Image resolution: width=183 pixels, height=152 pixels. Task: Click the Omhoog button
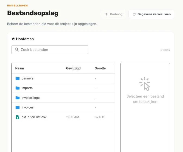(114, 14)
